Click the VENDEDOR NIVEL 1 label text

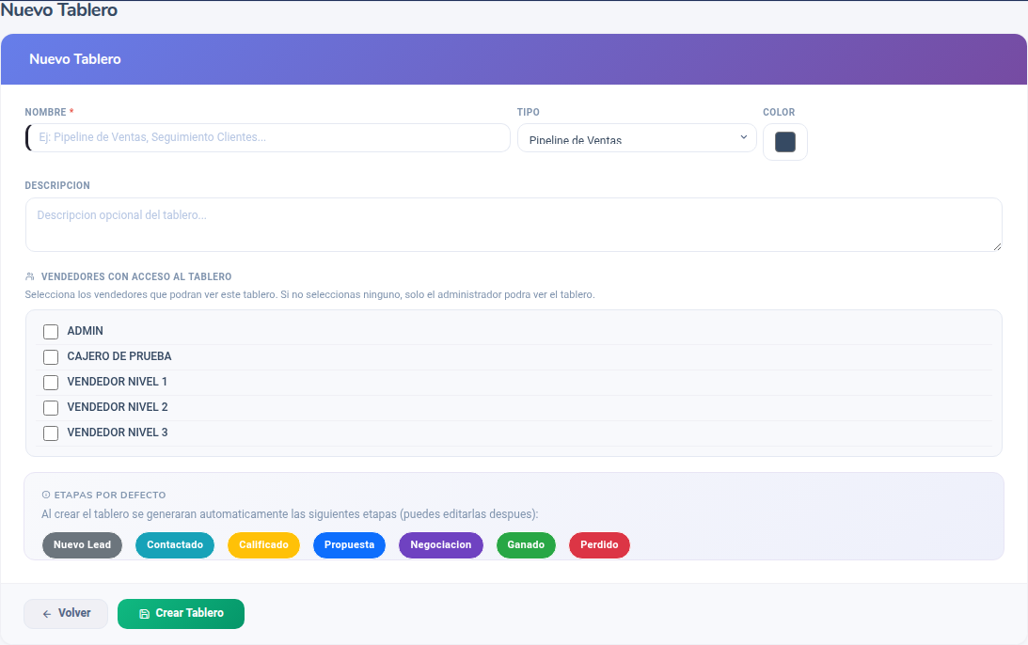pyautogui.click(x=118, y=382)
